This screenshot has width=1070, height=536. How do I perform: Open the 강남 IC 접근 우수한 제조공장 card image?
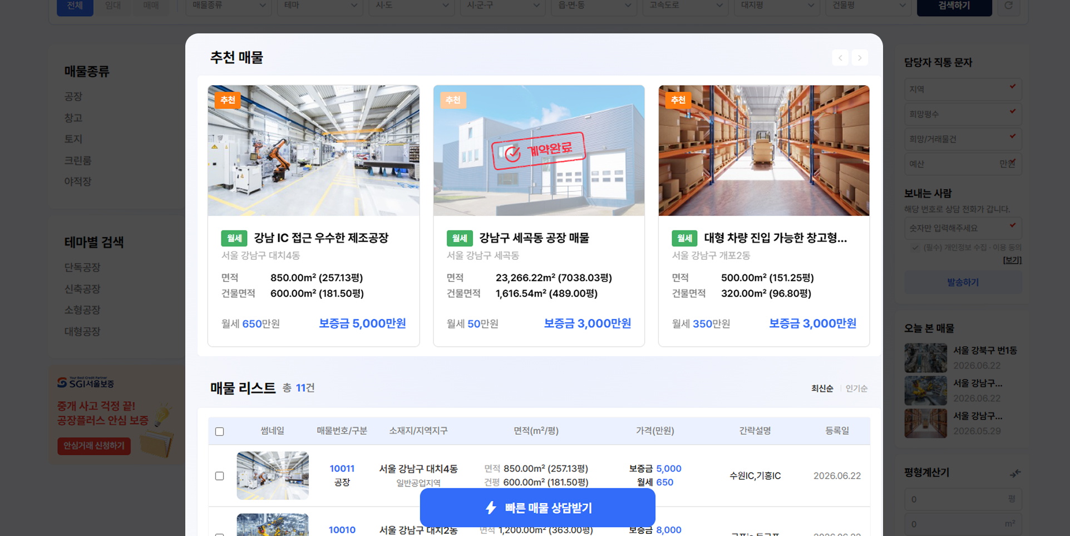click(x=314, y=150)
